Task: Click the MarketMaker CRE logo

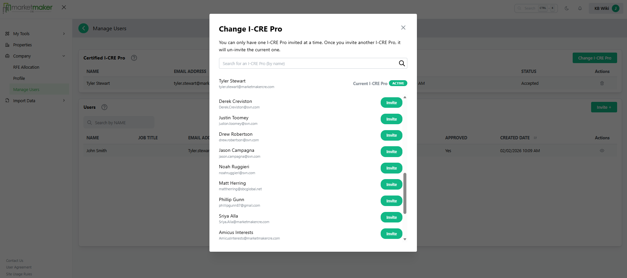Action: tap(27, 7)
